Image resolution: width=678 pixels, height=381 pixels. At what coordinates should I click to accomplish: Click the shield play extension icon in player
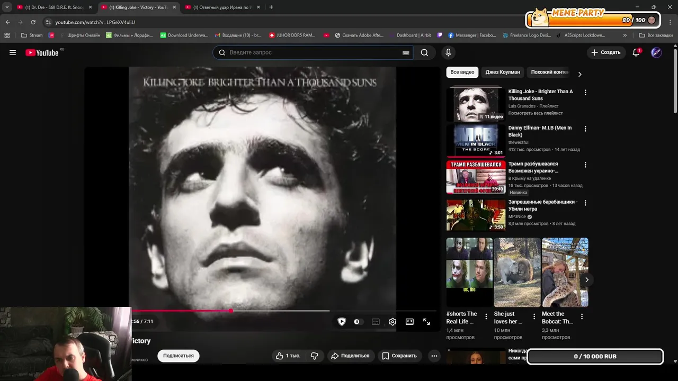click(x=342, y=322)
